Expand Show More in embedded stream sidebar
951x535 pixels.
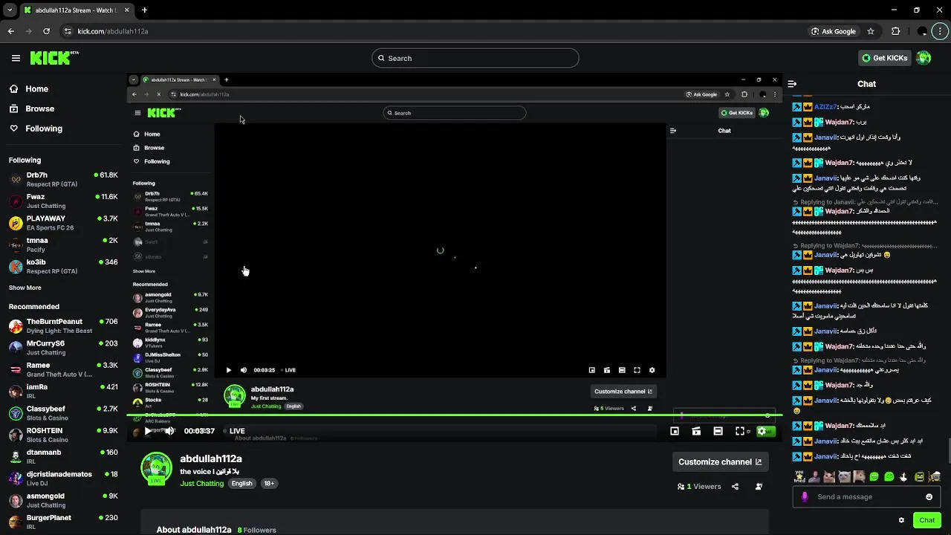tap(144, 271)
